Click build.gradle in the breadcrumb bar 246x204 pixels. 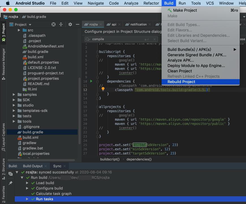pos(34,17)
